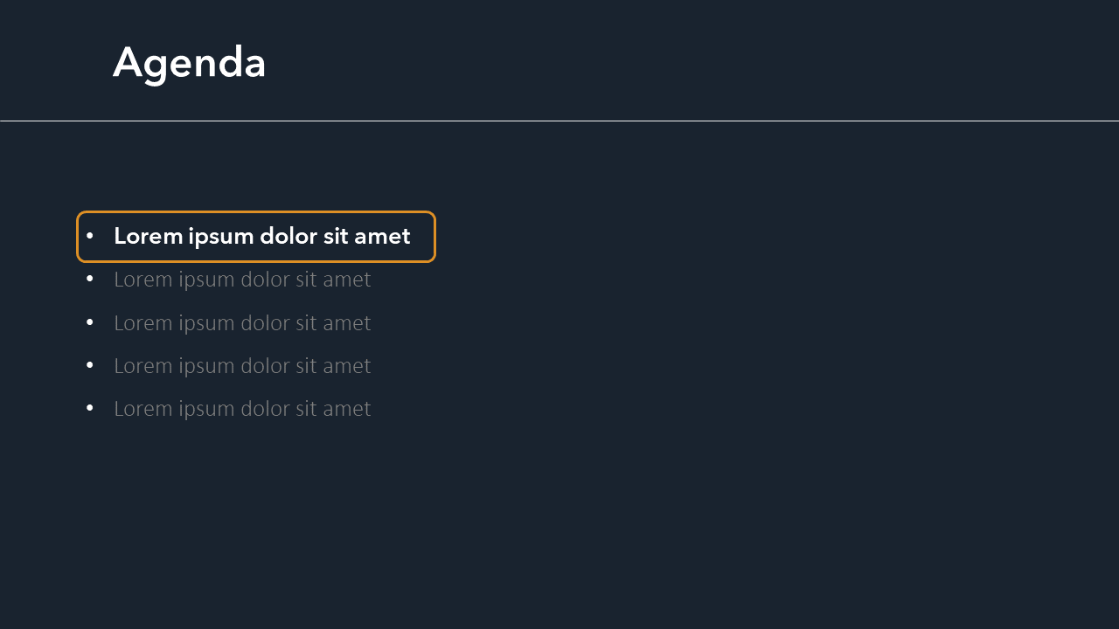Viewport: 1119px width, 629px height.
Task: Click the bullet dot of the highlighted item
Action: coord(90,236)
